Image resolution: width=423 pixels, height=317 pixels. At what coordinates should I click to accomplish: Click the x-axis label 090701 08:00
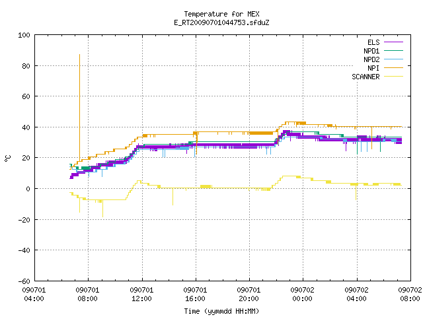[x=88, y=295]
